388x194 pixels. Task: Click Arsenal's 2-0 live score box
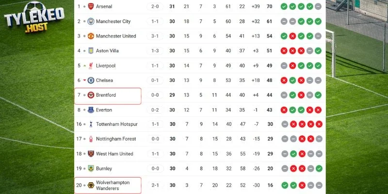coord(155,7)
